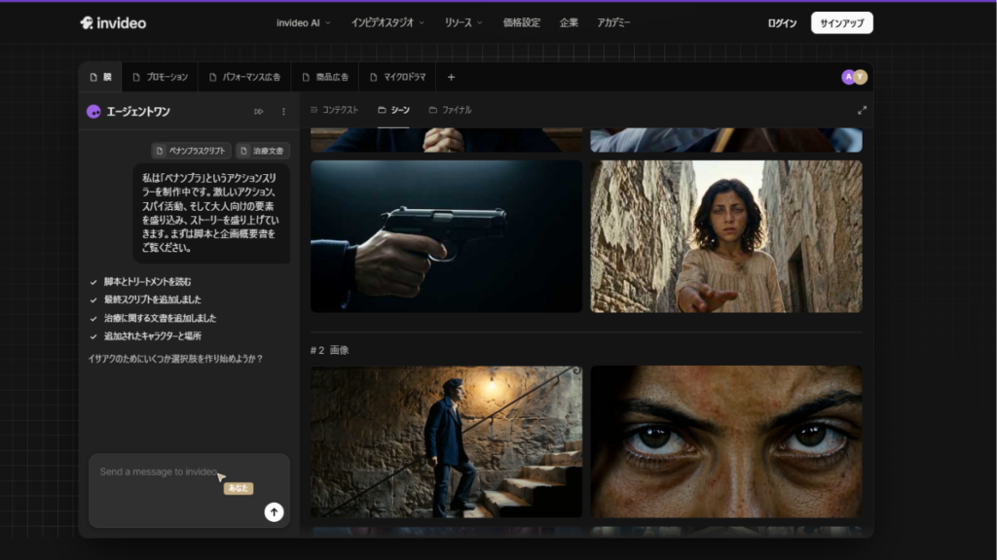The width and height of the screenshot is (997, 560).
Task: Expand the インビデオスタジオ dropdown menu
Action: tap(388, 23)
